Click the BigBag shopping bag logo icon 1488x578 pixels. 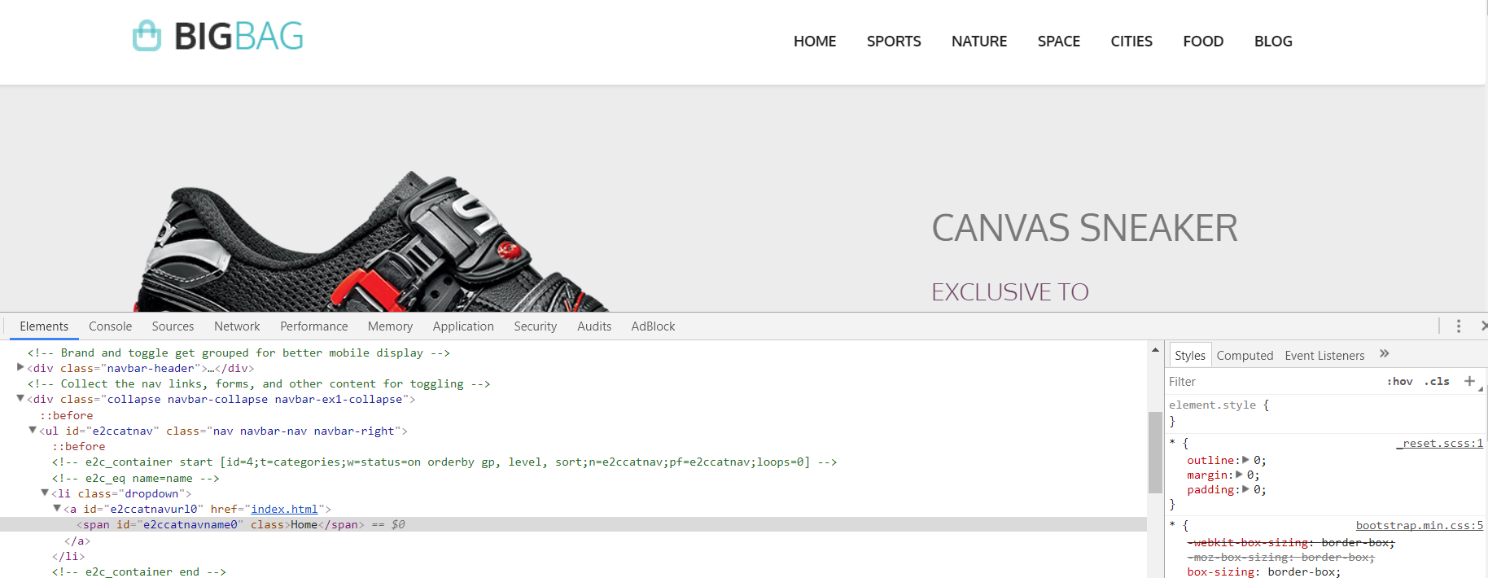[147, 36]
